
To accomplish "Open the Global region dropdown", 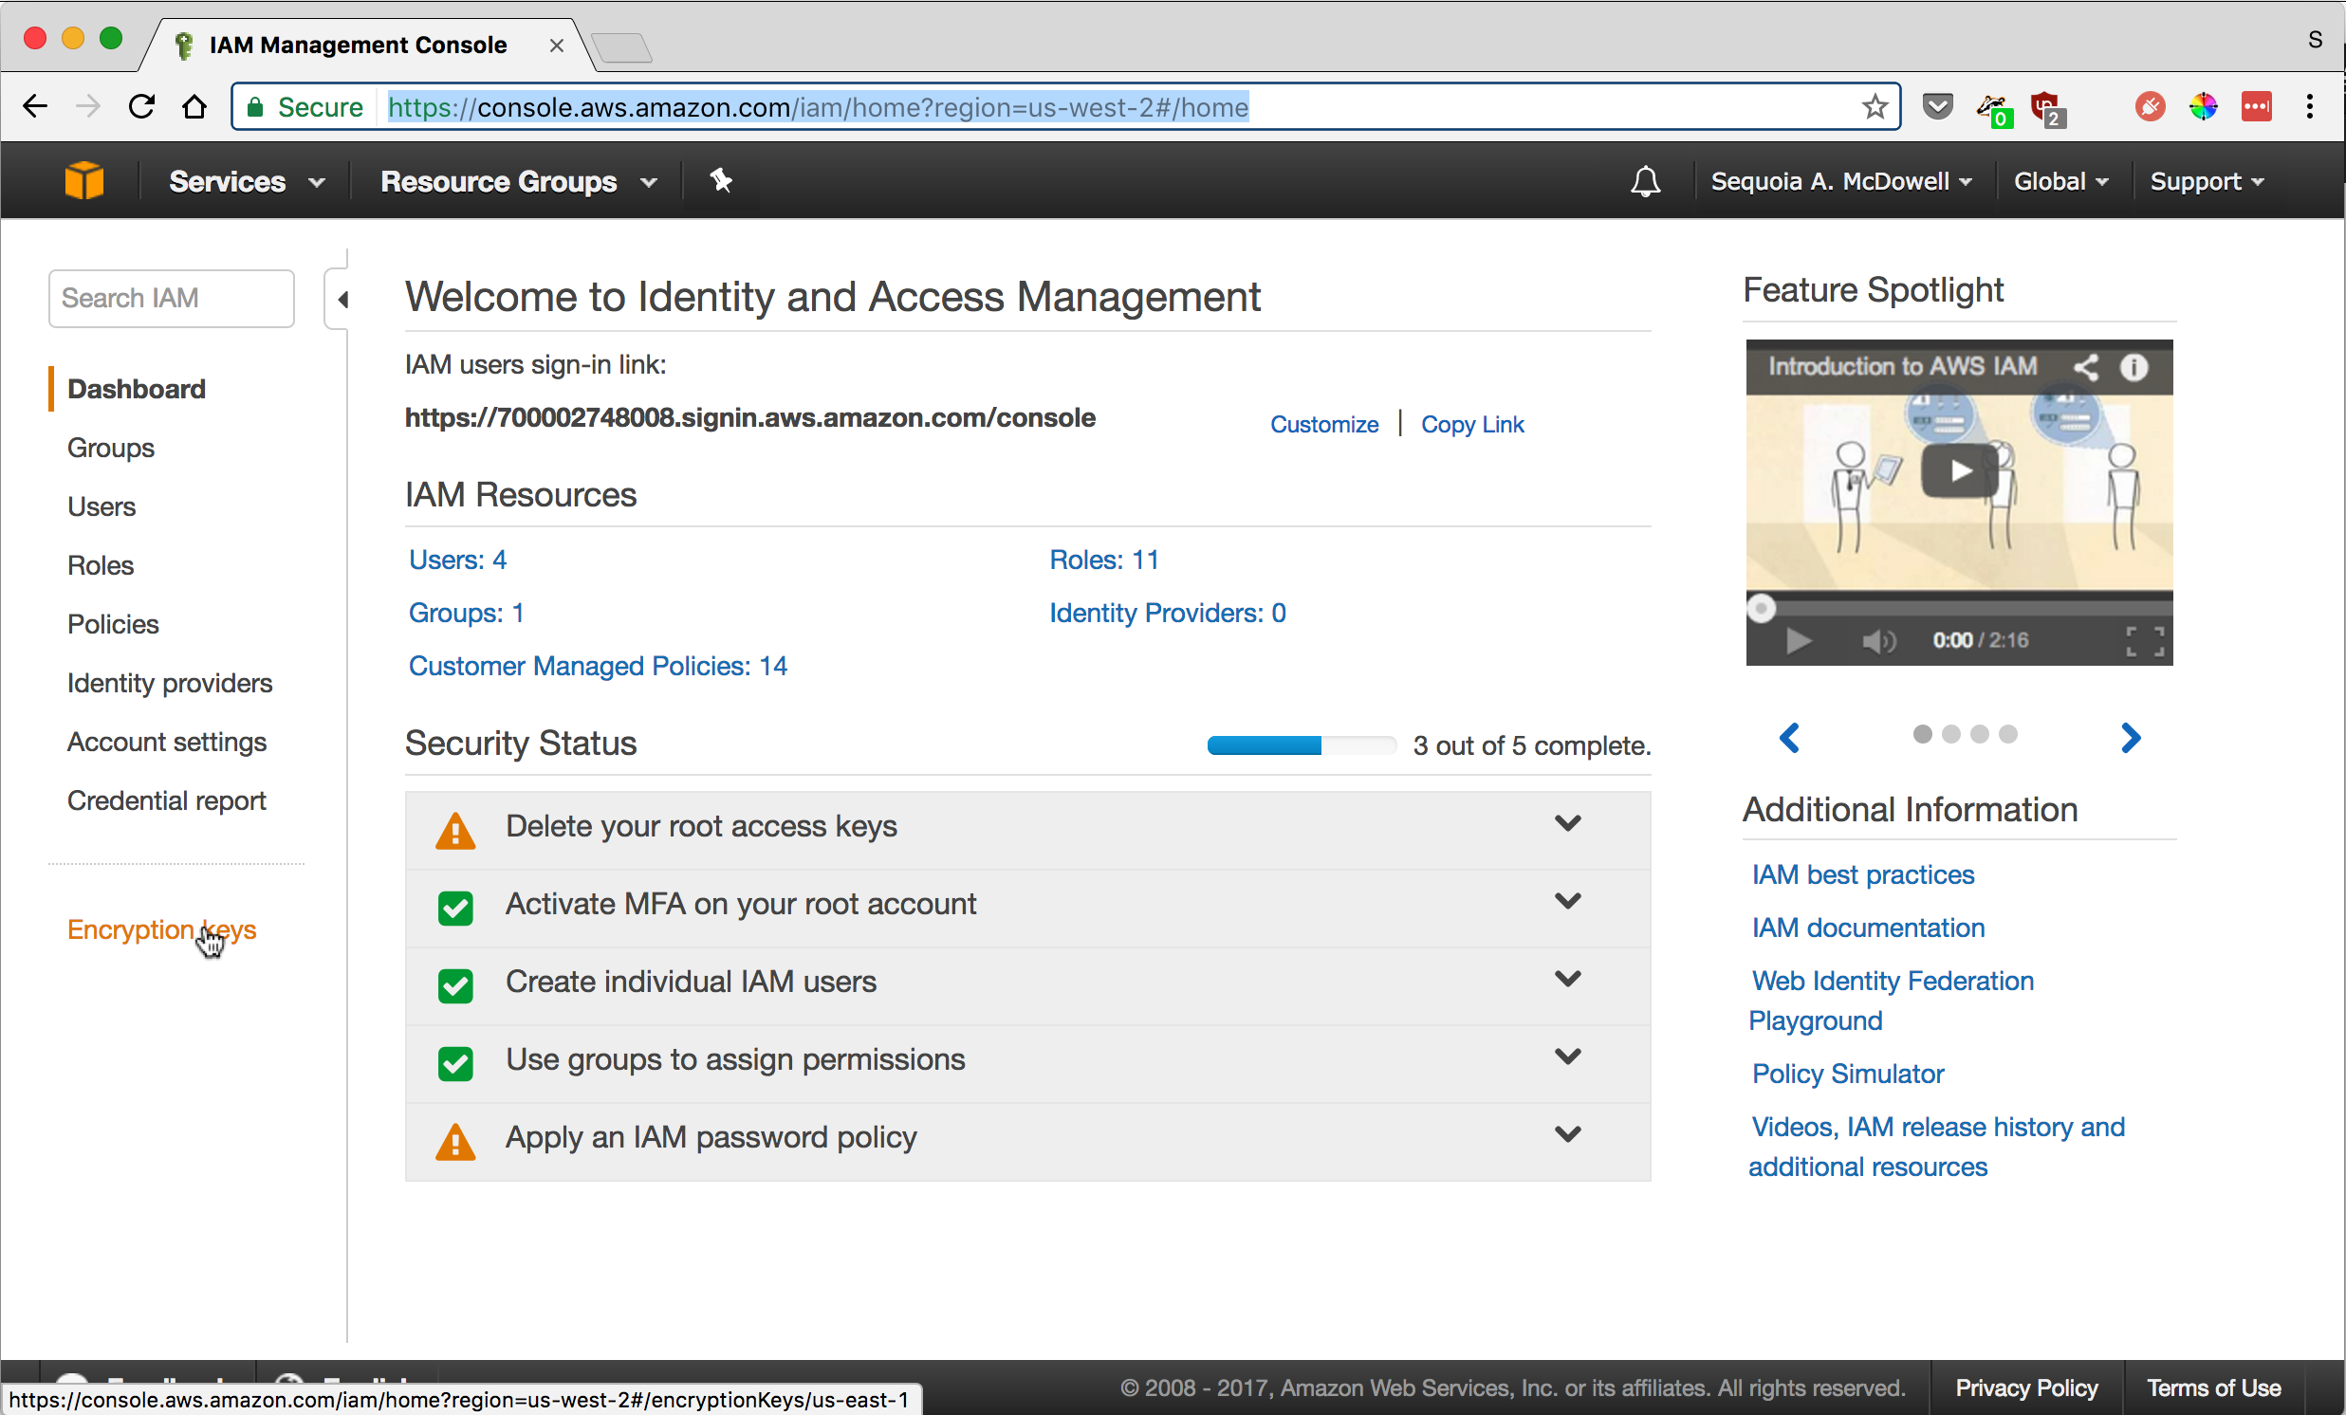I will tap(2060, 181).
